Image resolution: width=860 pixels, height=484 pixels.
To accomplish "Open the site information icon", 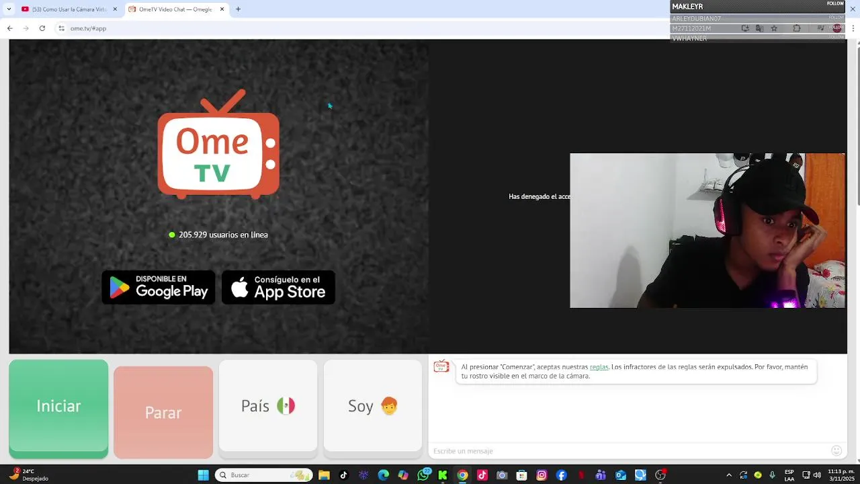I will (61, 28).
